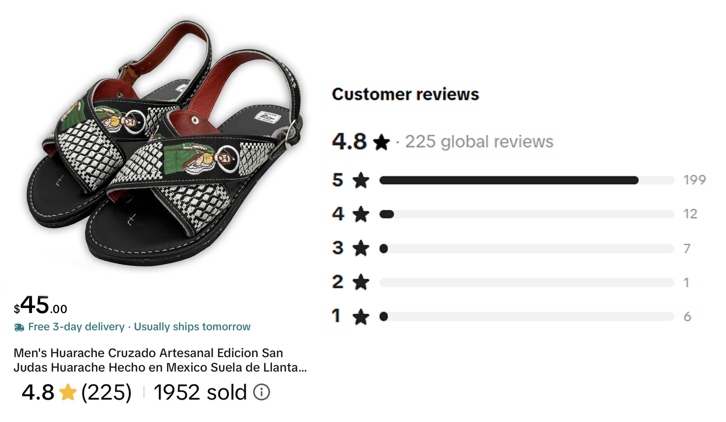Click the star in the 4 star row
This screenshot has height=422, width=726.
pyautogui.click(x=361, y=214)
